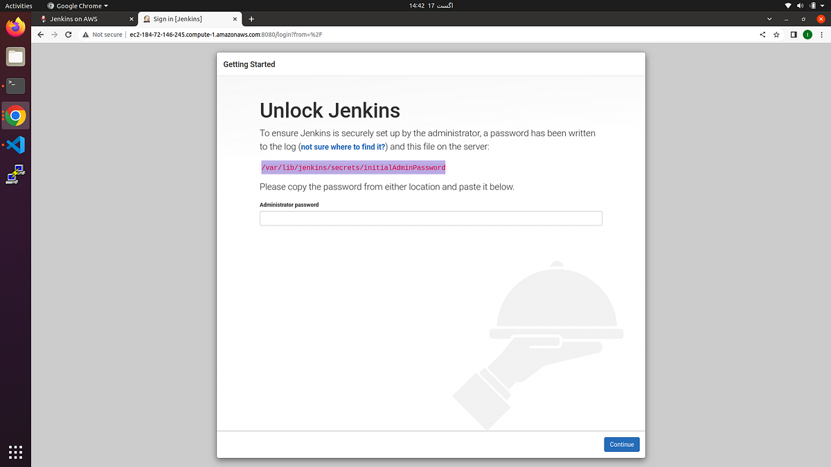This screenshot has height=467, width=831.
Task: Click the Not secure warning icon
Action: point(84,34)
